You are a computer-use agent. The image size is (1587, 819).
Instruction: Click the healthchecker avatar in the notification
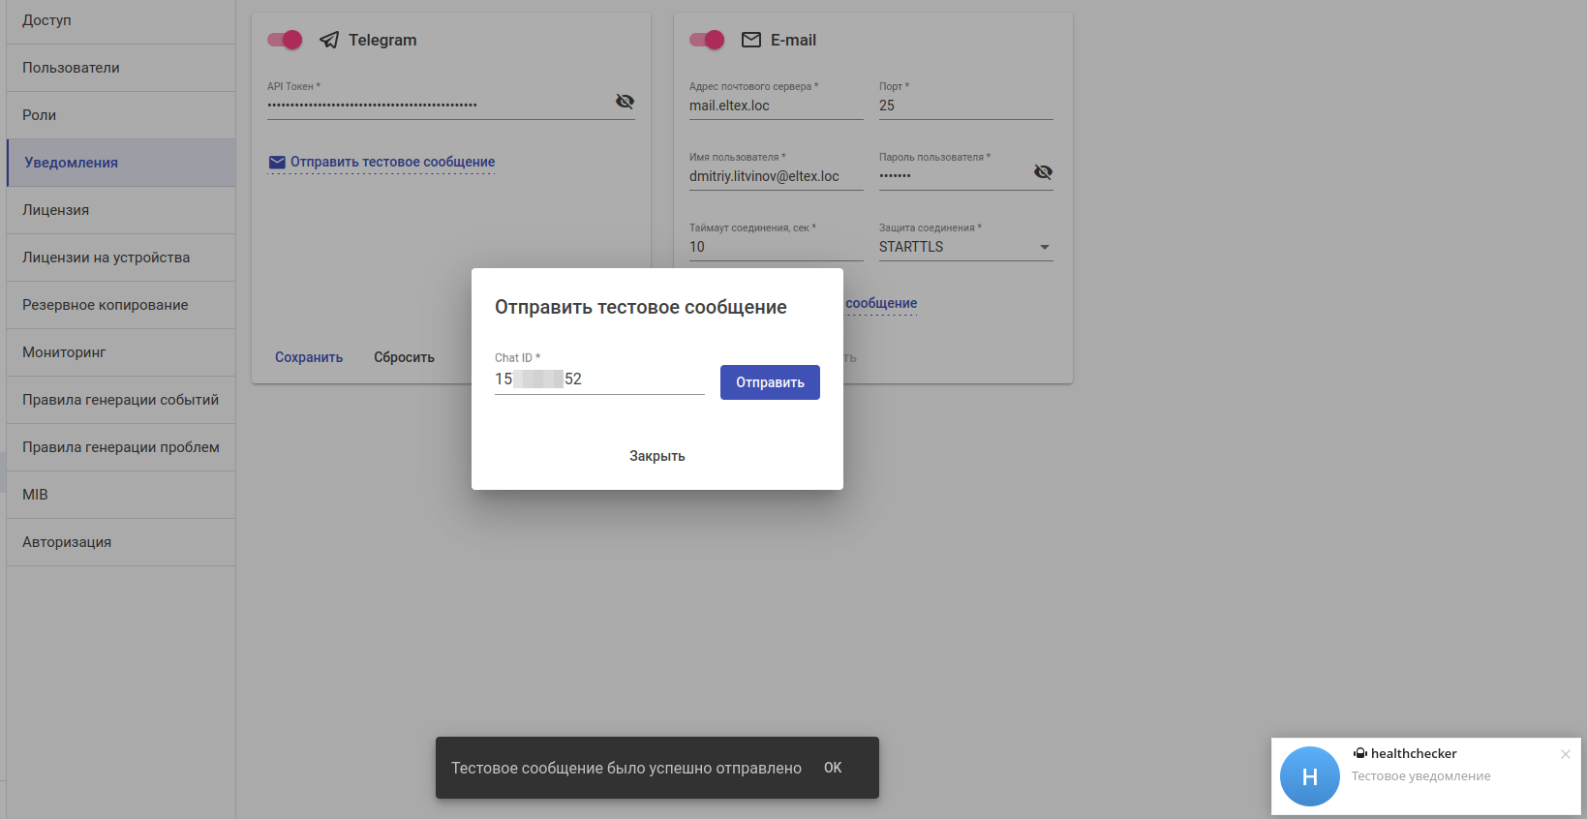click(x=1309, y=776)
